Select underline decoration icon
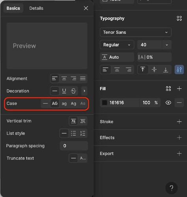This screenshot has height=197, width=187. pos(64,91)
